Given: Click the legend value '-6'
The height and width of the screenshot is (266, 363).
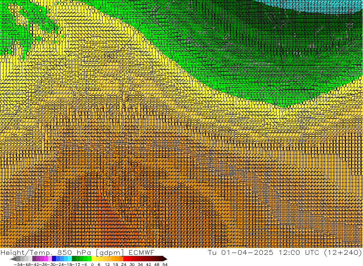Looking at the screenshot, I should 84,265.
